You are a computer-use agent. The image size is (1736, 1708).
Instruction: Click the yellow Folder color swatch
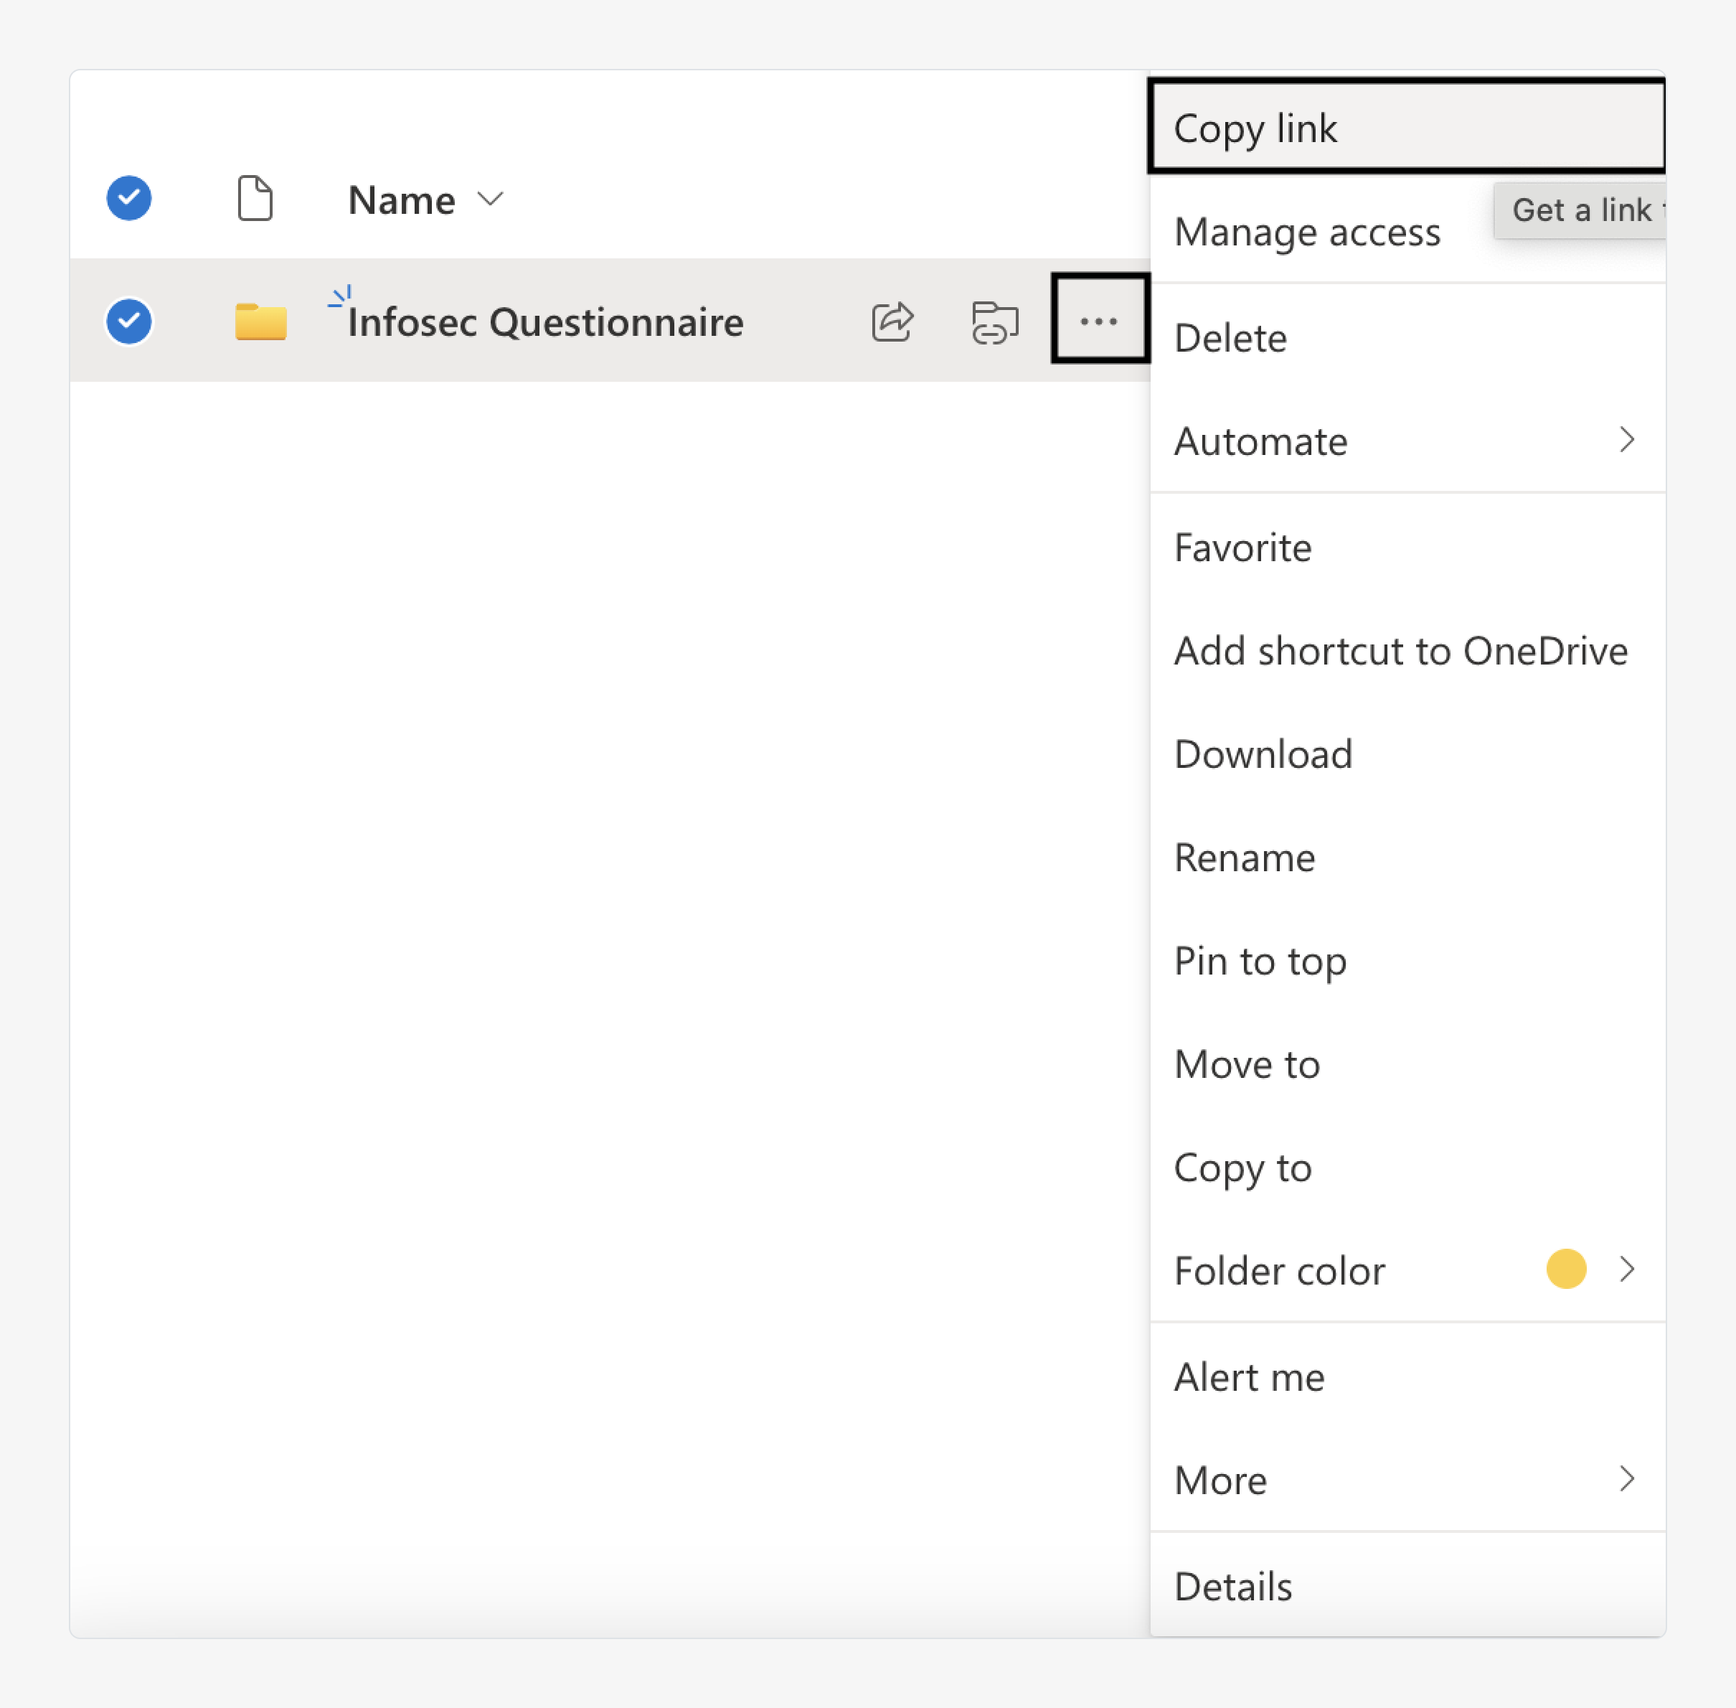1565,1270
